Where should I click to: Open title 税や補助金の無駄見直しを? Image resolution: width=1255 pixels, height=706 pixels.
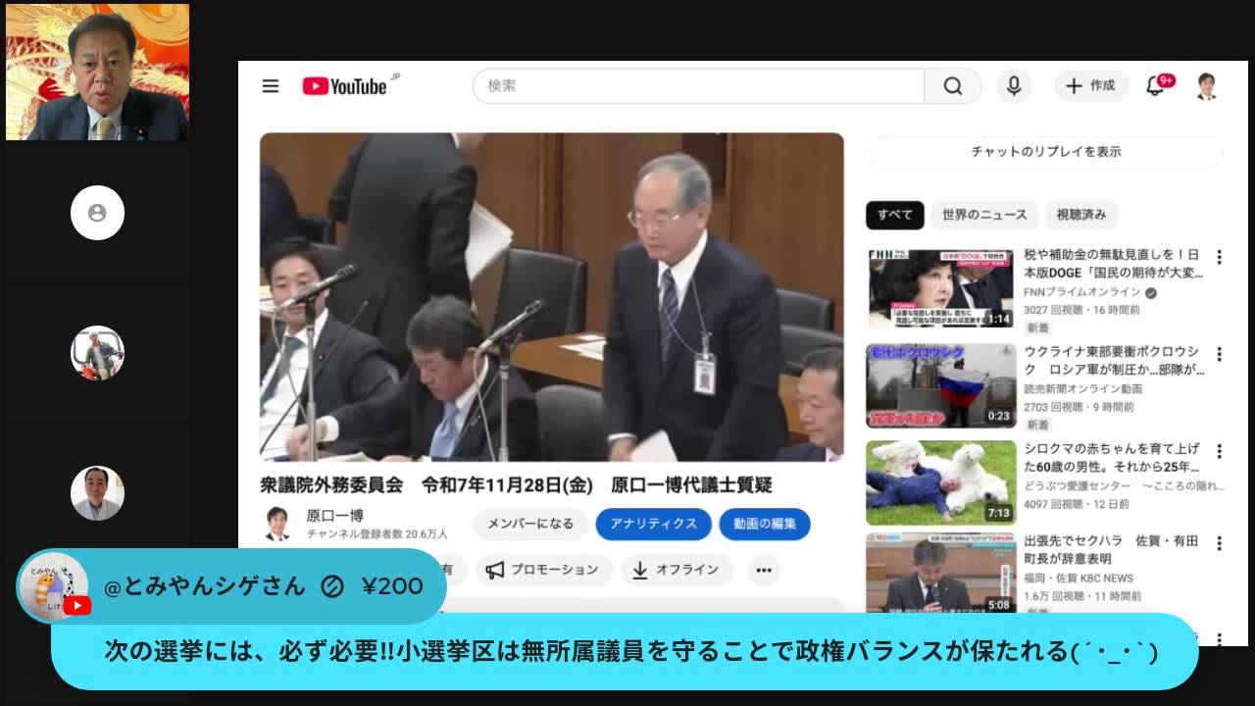[1113, 264]
